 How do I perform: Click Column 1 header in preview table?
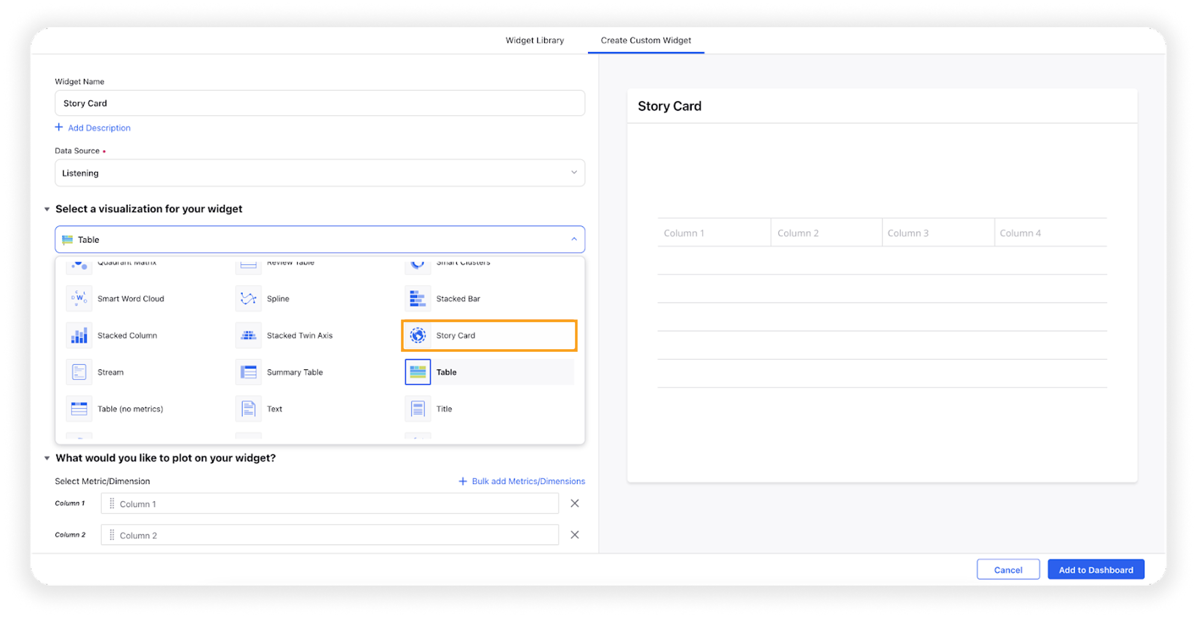point(684,233)
